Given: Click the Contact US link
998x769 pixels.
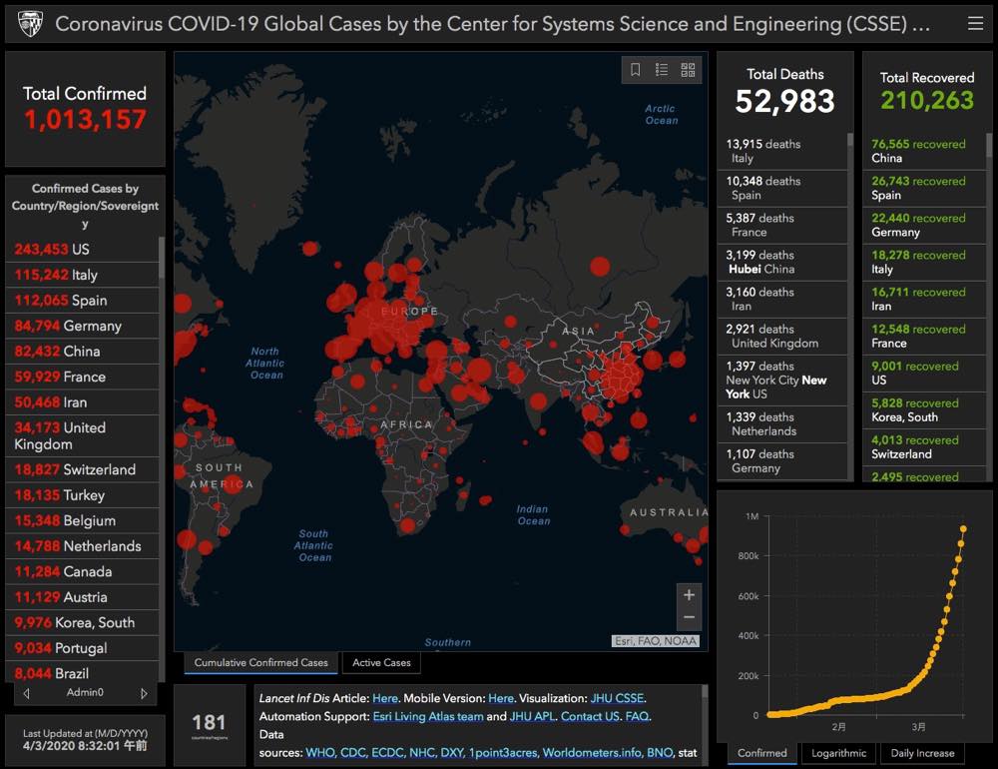Looking at the screenshot, I should (x=590, y=716).
